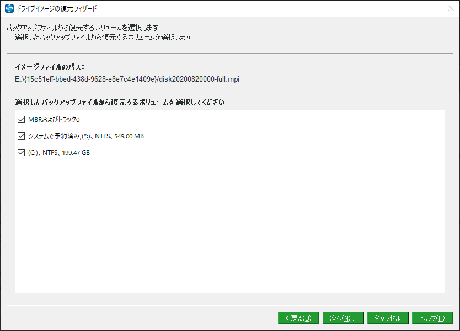Toggle the システムで予約済み volume checkbox

(x=21, y=136)
